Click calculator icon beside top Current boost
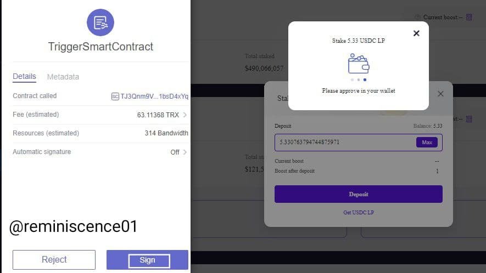This screenshot has height=273, width=486. 469,18
